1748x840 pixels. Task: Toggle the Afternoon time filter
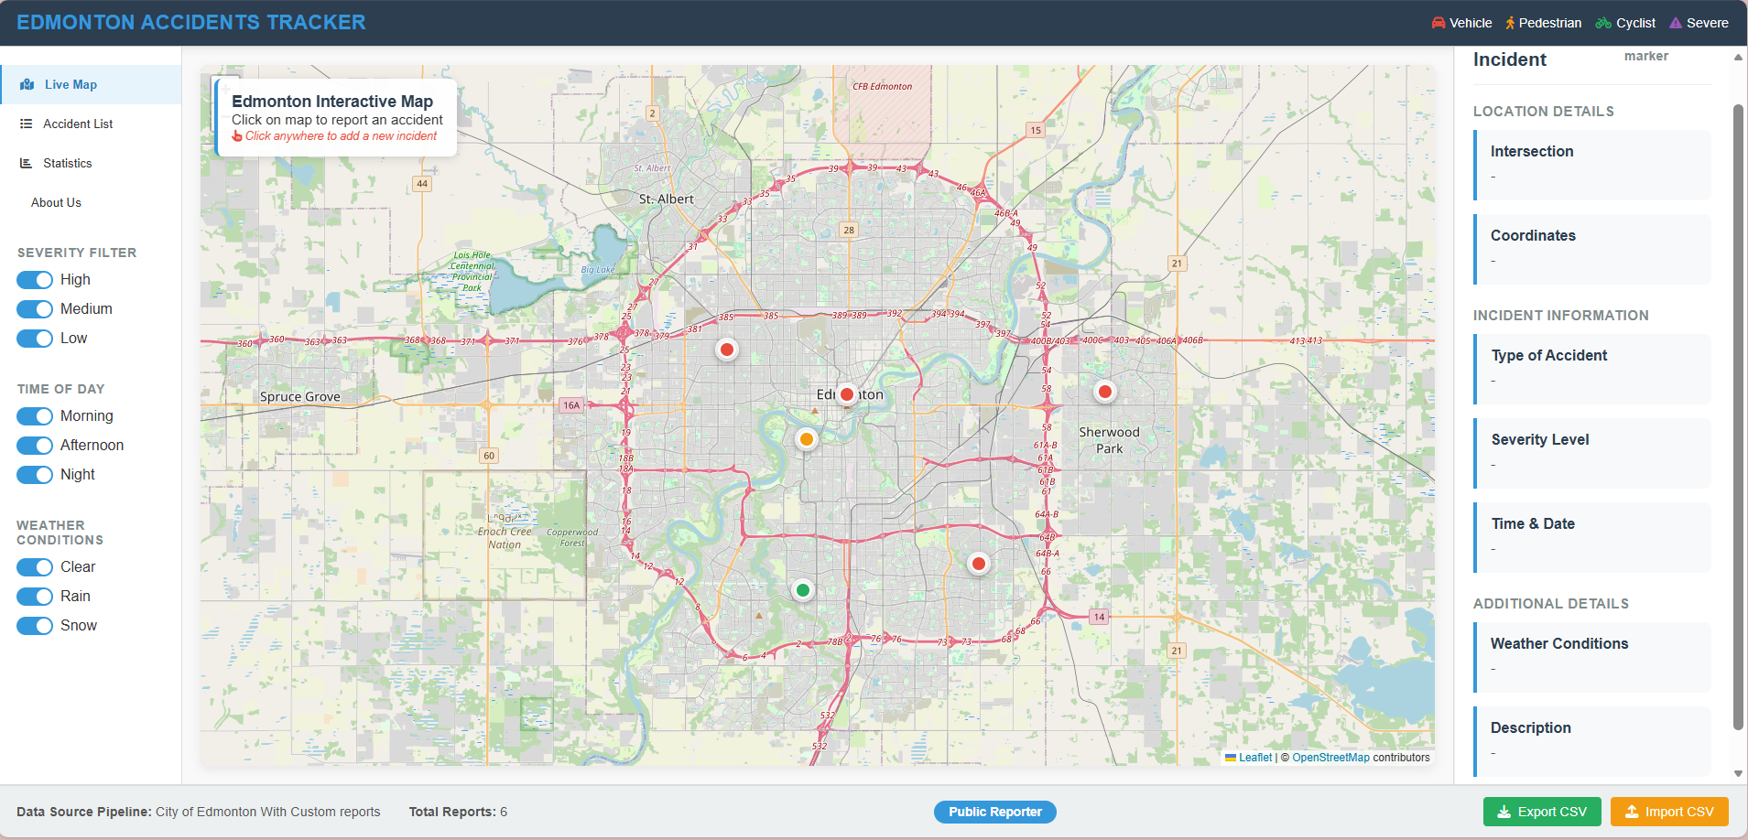(x=35, y=446)
